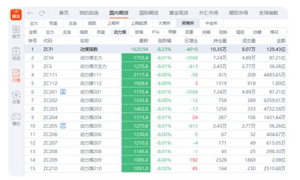Click the green 1755.4 price of 动力煤主力
The width and height of the screenshot is (300, 180).
point(136,58)
